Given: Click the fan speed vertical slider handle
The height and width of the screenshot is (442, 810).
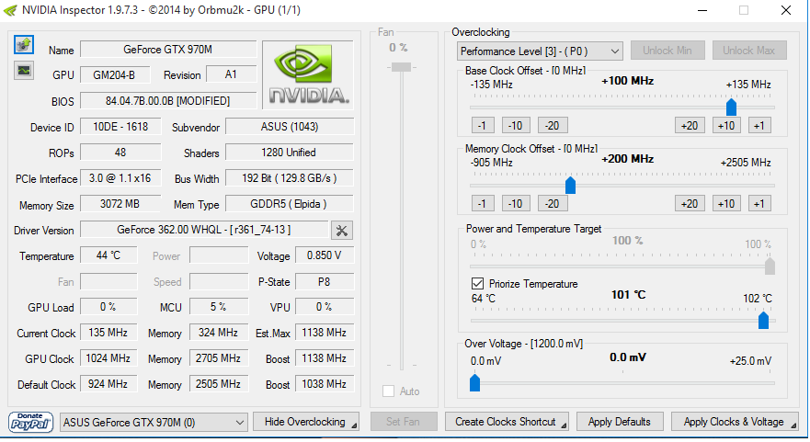Looking at the screenshot, I should pos(401,67).
